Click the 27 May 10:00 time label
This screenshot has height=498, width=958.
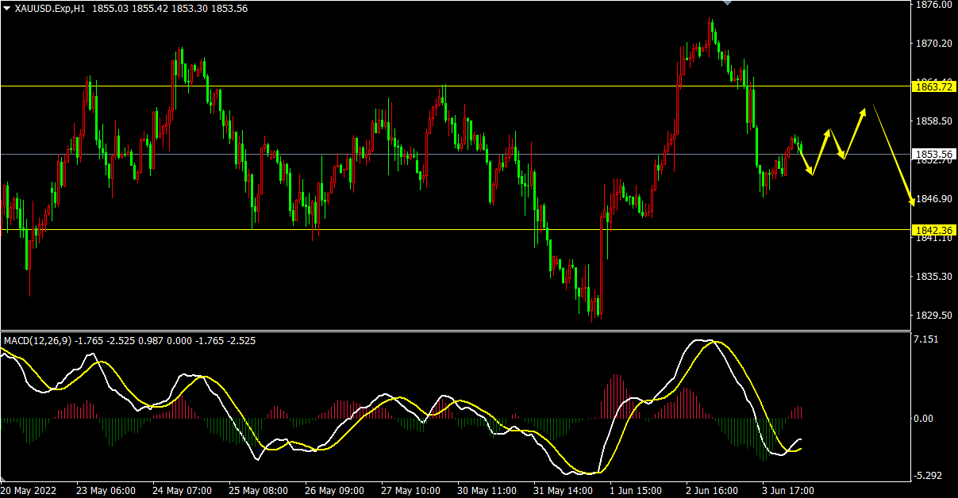coord(410,491)
